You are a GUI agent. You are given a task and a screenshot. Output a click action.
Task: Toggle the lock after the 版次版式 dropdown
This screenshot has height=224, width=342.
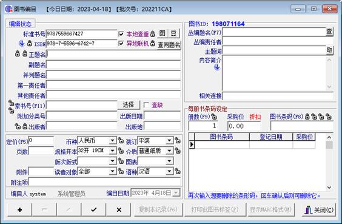121,161
